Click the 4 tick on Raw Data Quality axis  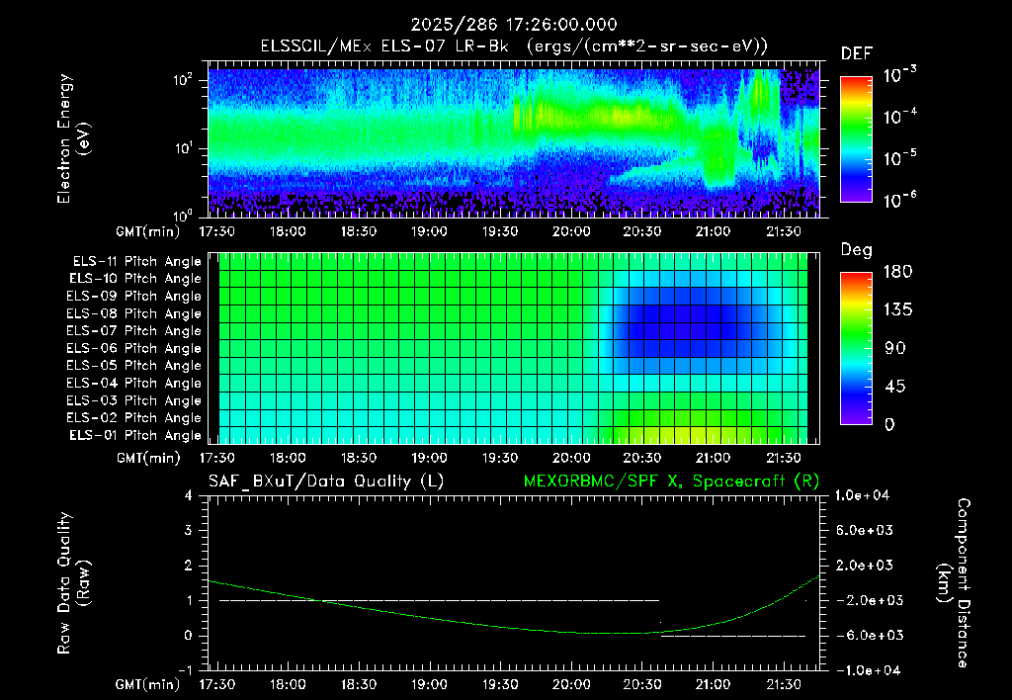[x=188, y=495]
